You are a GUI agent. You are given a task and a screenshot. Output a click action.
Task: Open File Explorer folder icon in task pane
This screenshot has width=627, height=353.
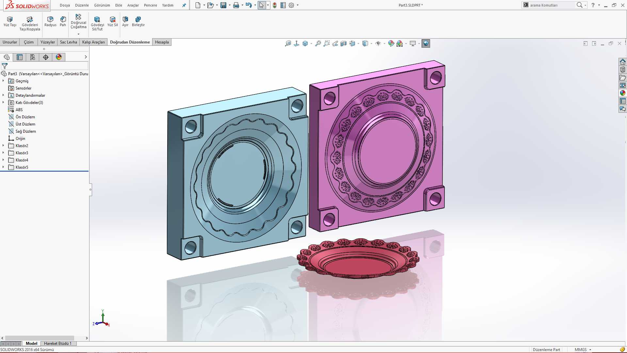[x=623, y=77]
